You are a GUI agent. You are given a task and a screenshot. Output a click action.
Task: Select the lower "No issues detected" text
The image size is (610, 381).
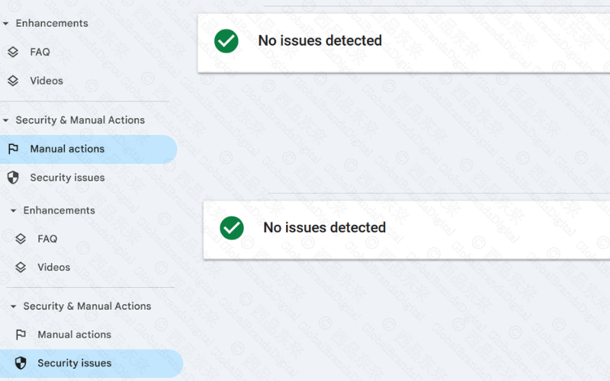(x=324, y=227)
